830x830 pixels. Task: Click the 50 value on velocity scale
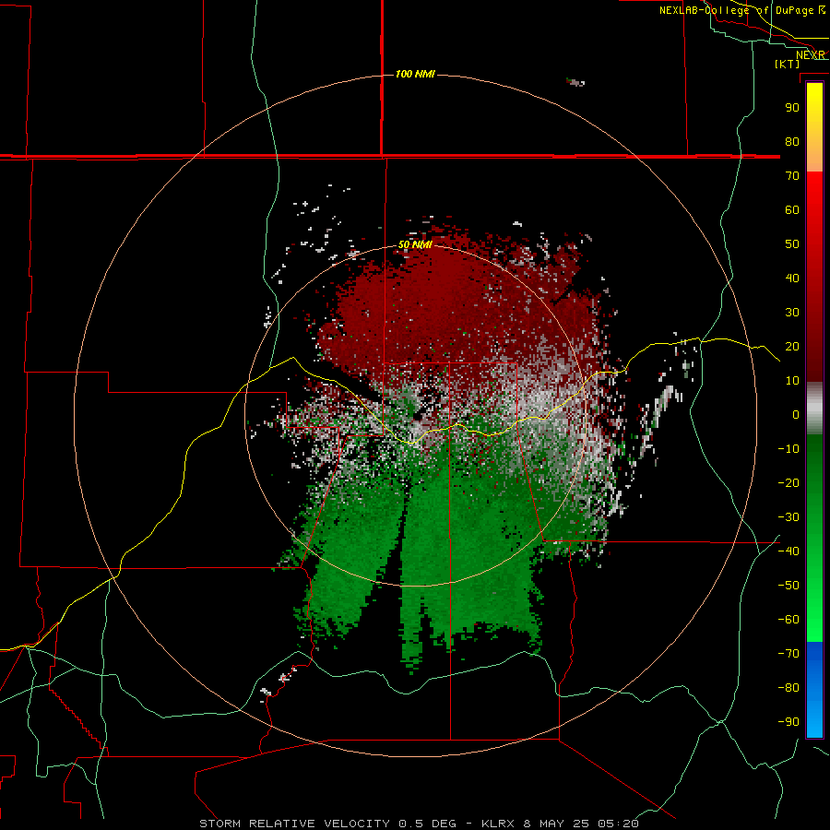(792, 244)
